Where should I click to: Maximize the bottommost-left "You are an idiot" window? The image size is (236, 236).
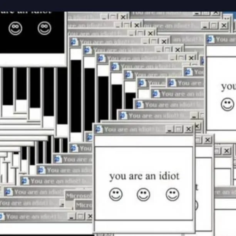81,217
